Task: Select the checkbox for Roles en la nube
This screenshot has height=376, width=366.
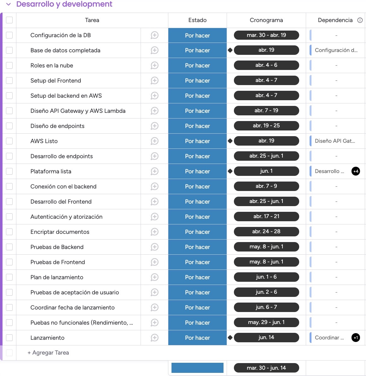Action: pos(9,65)
